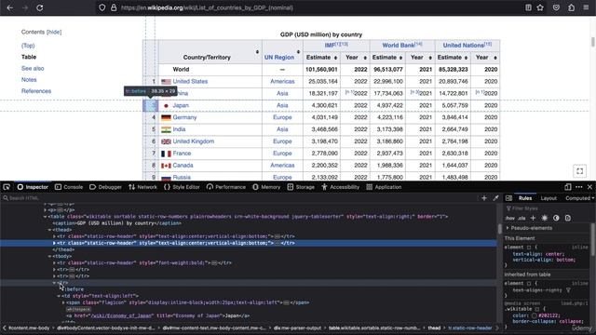Toggle the .cls classes panel

521,218
